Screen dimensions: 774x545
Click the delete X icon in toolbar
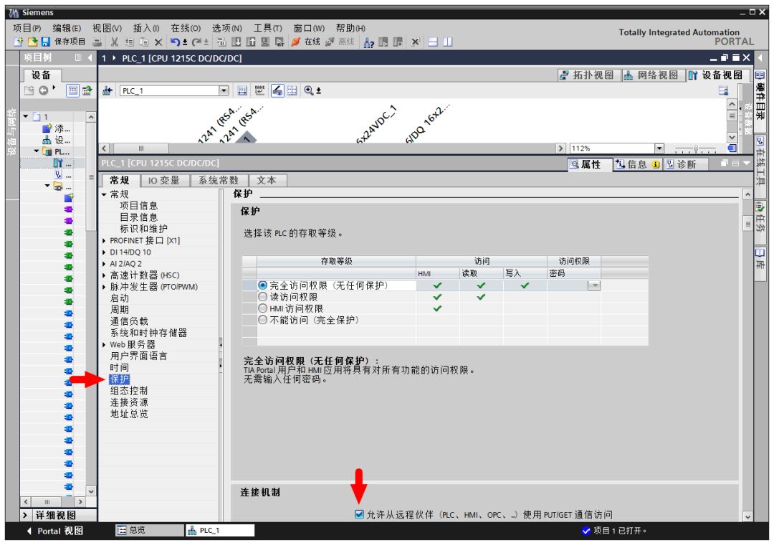158,42
